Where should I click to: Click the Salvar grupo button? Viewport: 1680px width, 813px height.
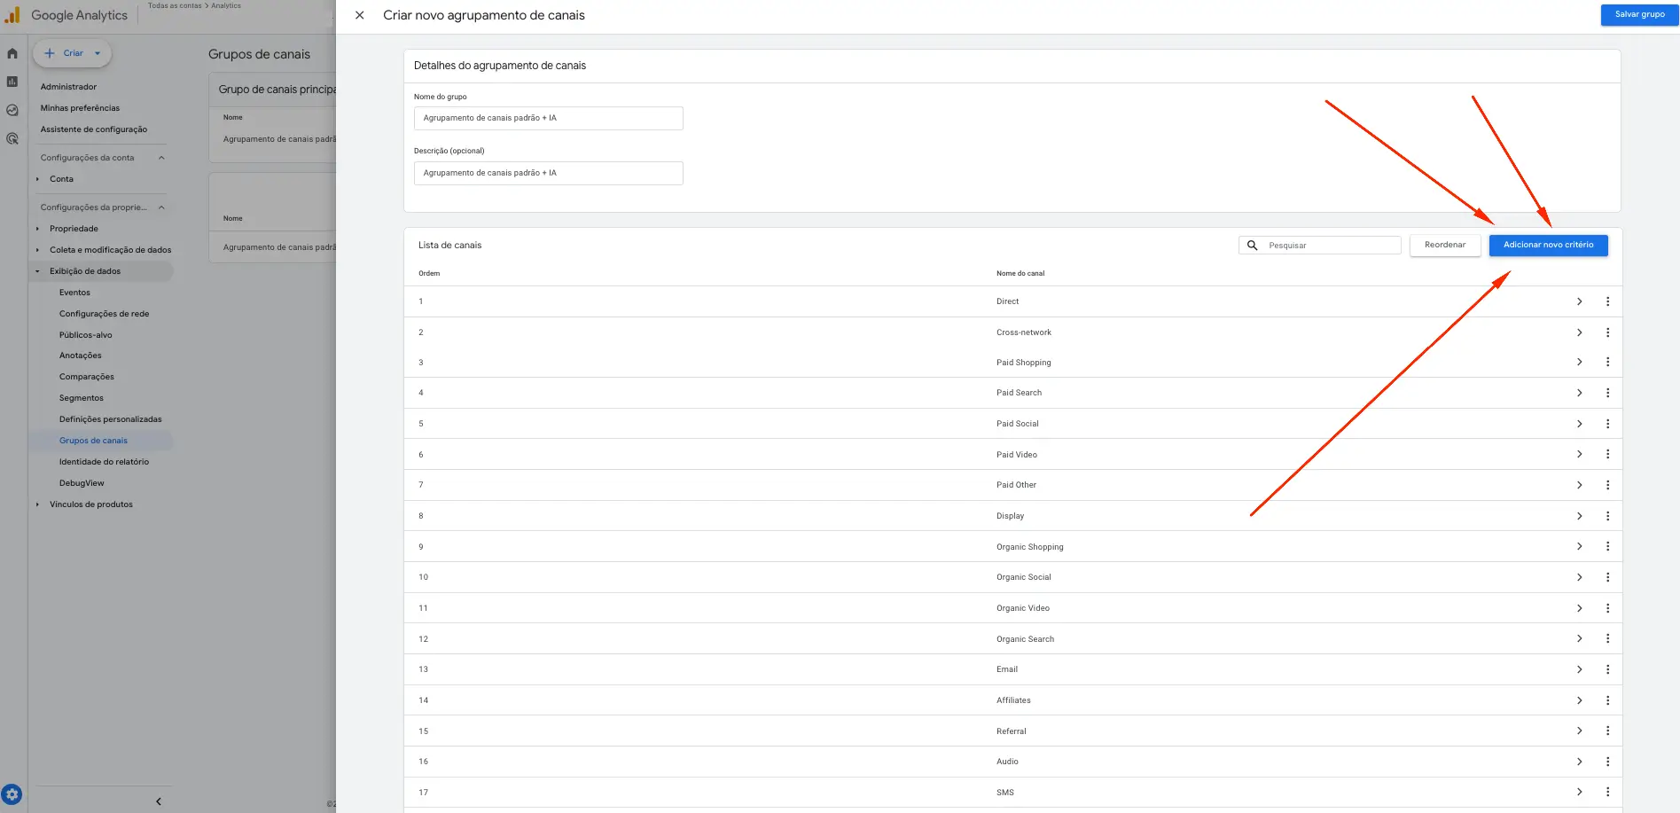pyautogui.click(x=1638, y=15)
